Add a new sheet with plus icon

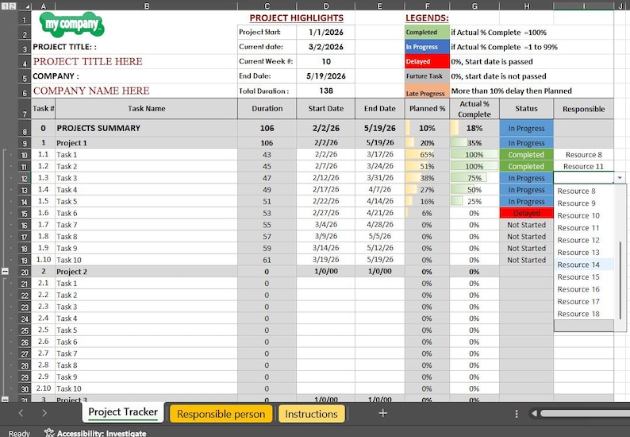click(x=383, y=413)
